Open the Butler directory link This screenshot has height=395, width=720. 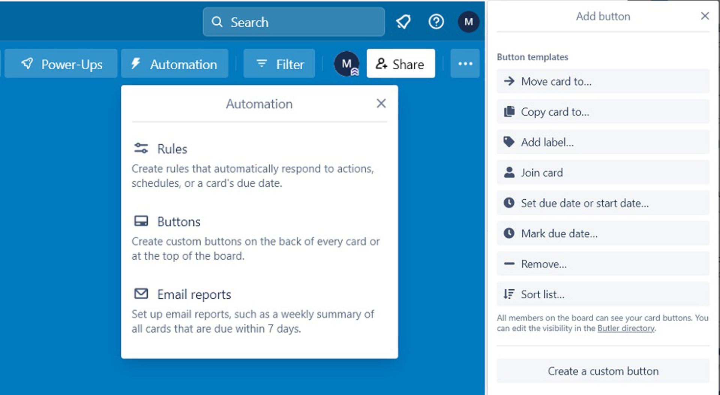tap(625, 328)
